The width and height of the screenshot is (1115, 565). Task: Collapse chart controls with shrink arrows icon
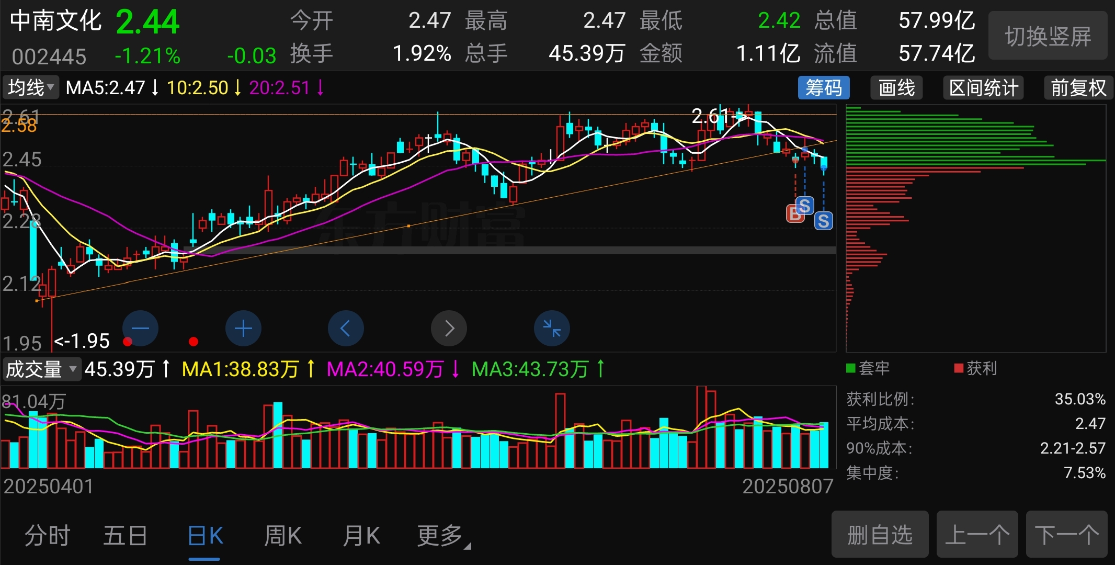coord(552,329)
